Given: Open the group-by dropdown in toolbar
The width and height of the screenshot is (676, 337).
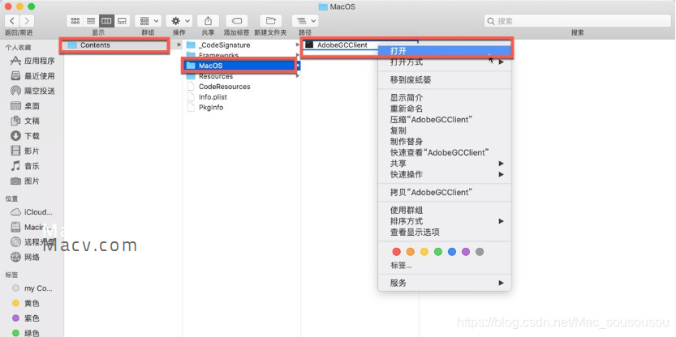Looking at the screenshot, I should coord(148,20).
